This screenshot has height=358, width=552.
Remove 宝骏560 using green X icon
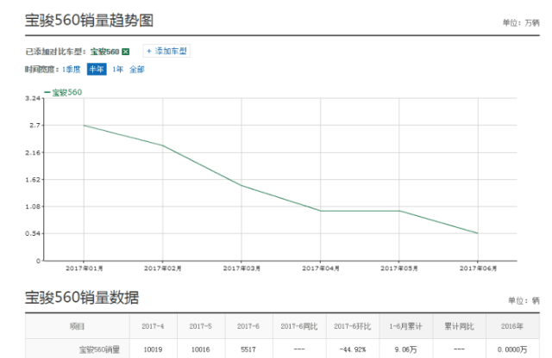click(x=126, y=52)
